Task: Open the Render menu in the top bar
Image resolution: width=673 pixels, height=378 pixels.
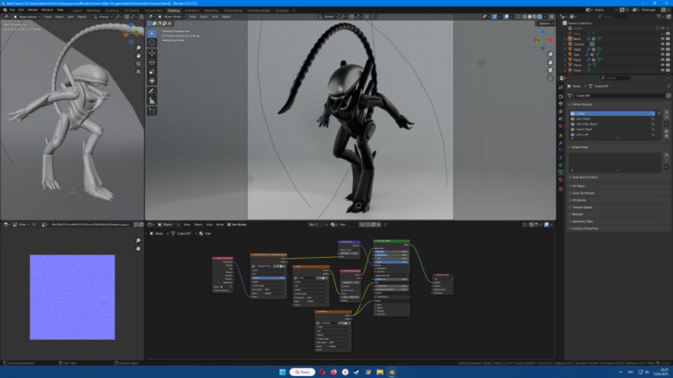Action: (32, 10)
